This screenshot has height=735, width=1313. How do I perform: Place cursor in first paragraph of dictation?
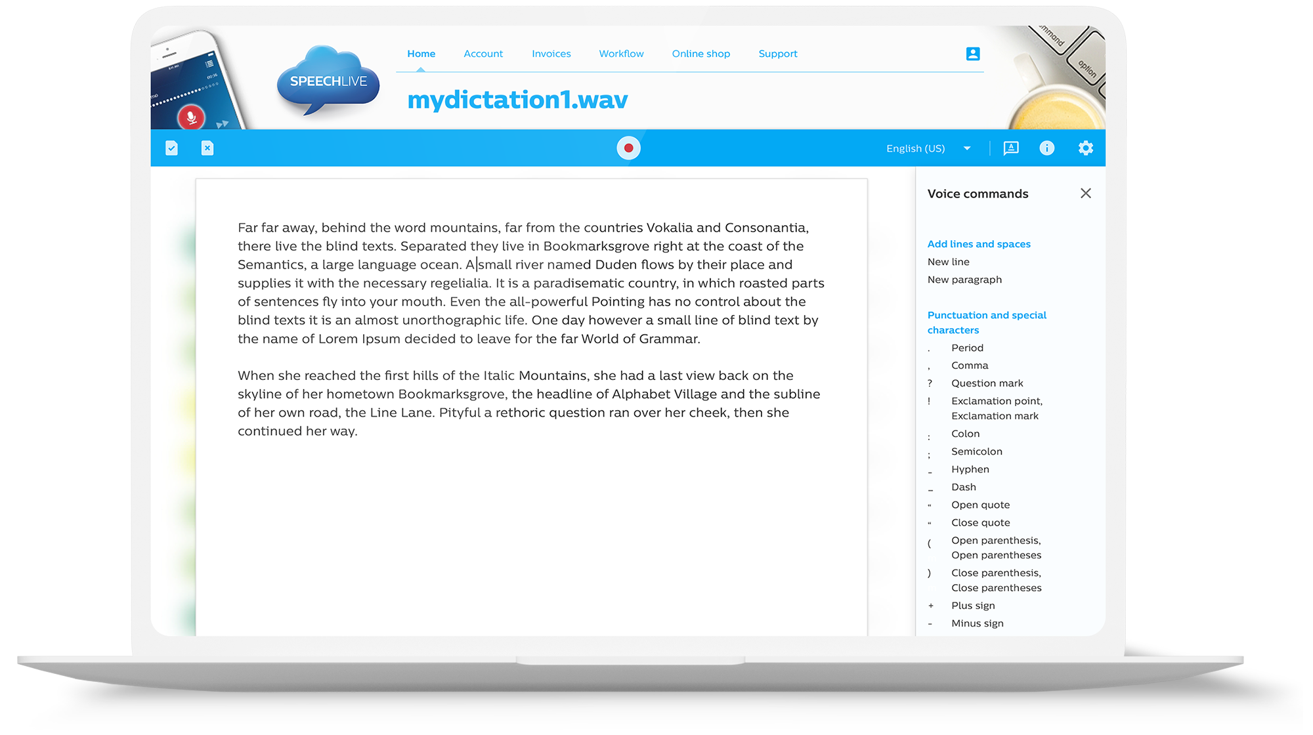coord(530,283)
